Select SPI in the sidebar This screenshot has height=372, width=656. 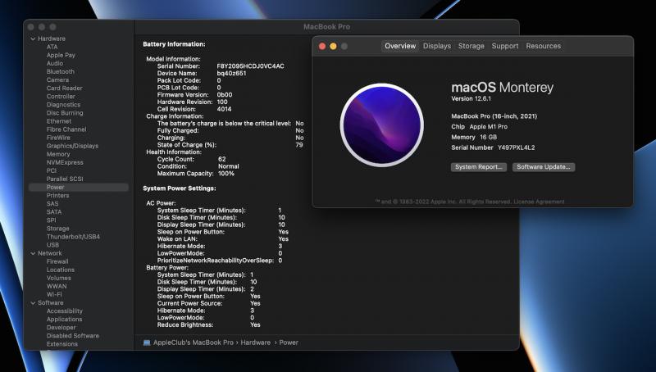51,220
